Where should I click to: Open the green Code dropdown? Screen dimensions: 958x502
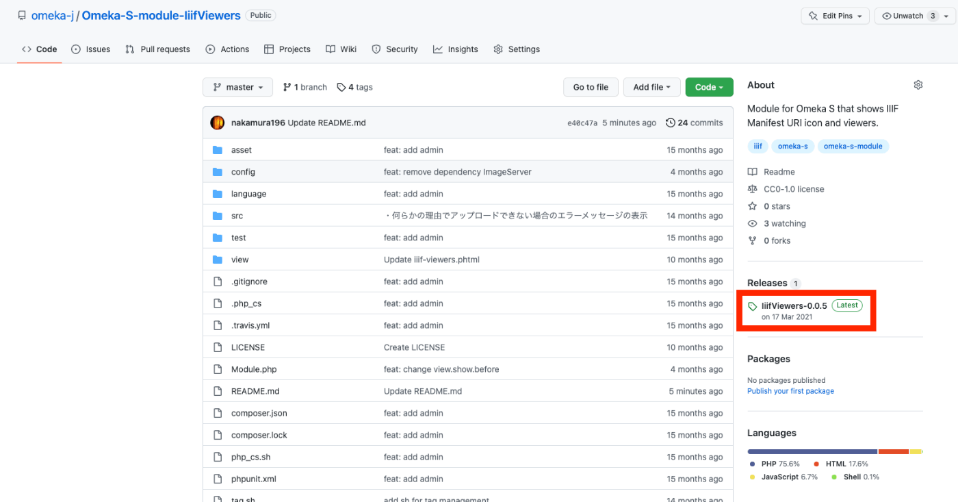[709, 87]
